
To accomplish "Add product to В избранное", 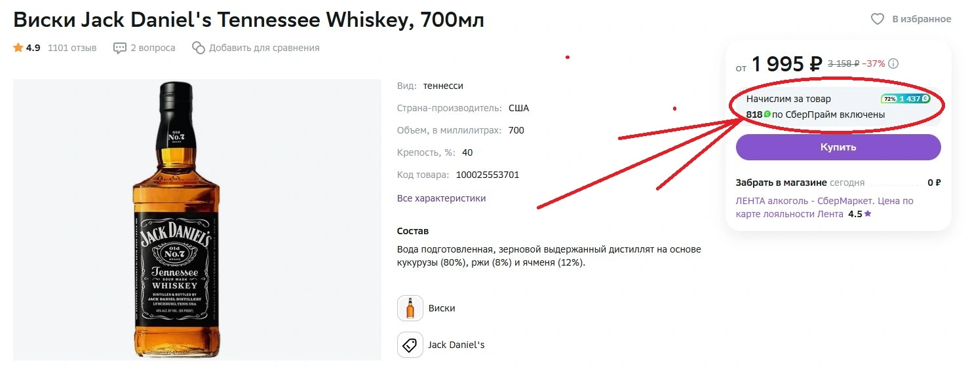I will tap(911, 19).
